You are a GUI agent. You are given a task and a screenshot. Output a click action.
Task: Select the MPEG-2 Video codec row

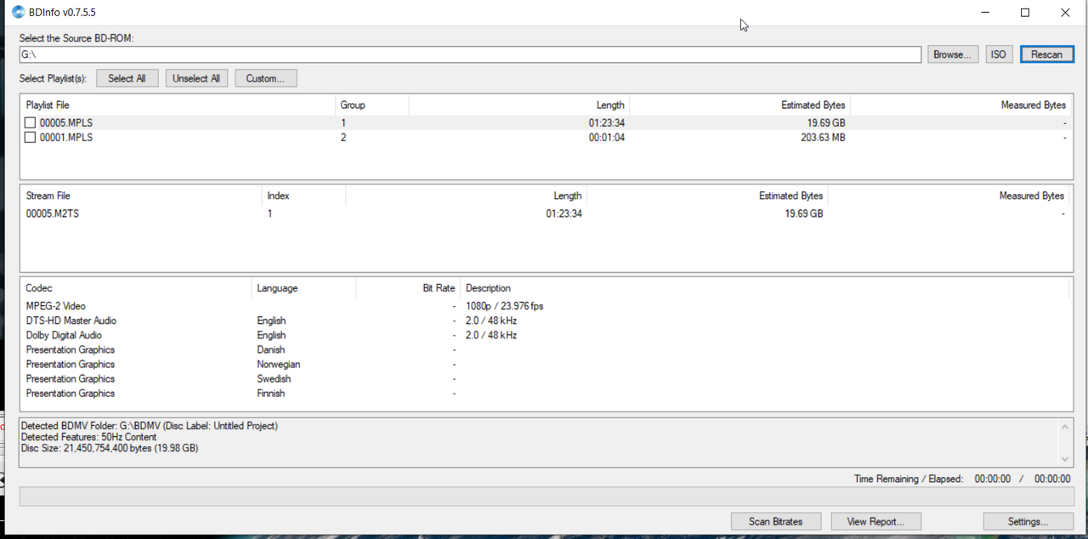(x=544, y=306)
